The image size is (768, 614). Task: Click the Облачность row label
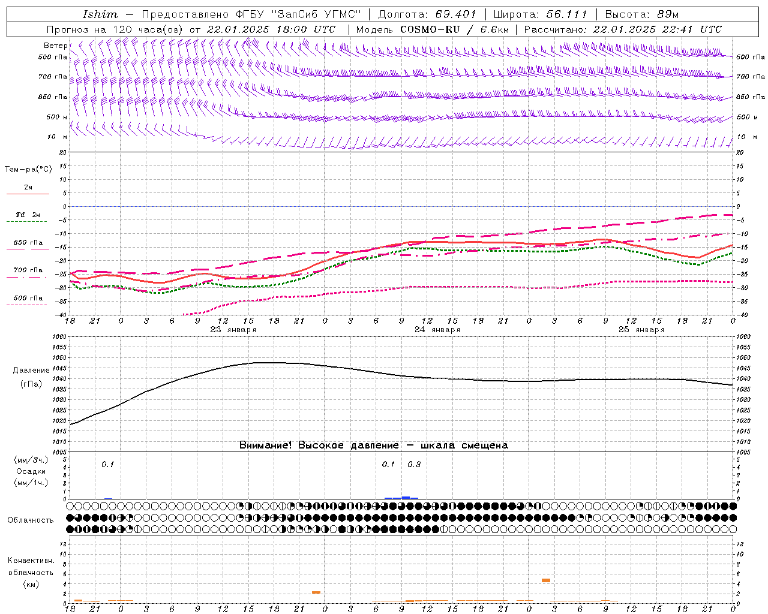pos(31,520)
